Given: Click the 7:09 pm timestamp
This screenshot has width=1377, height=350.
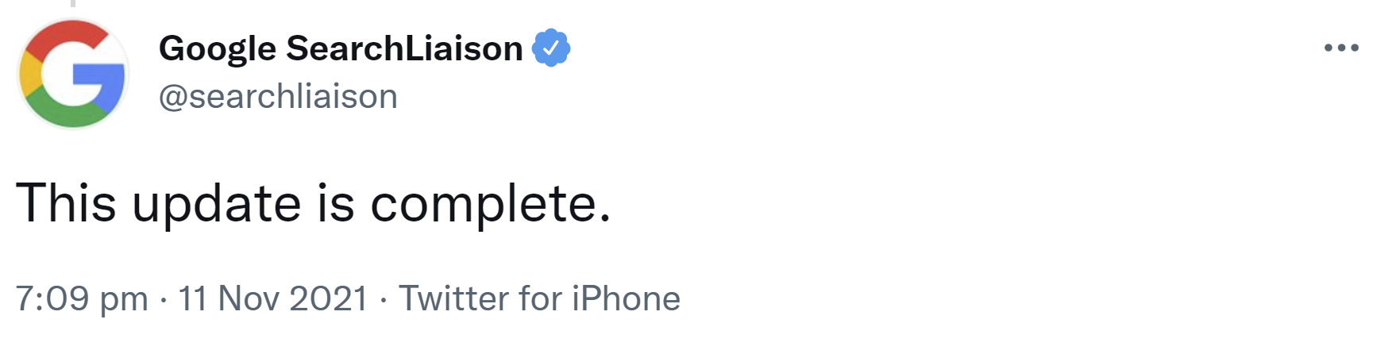Looking at the screenshot, I should coord(82,299).
